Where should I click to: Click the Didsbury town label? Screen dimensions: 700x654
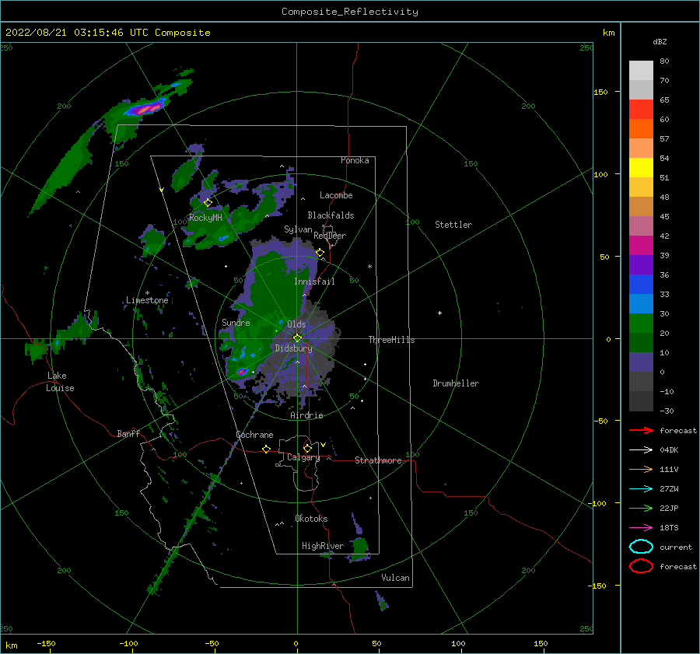click(x=293, y=348)
